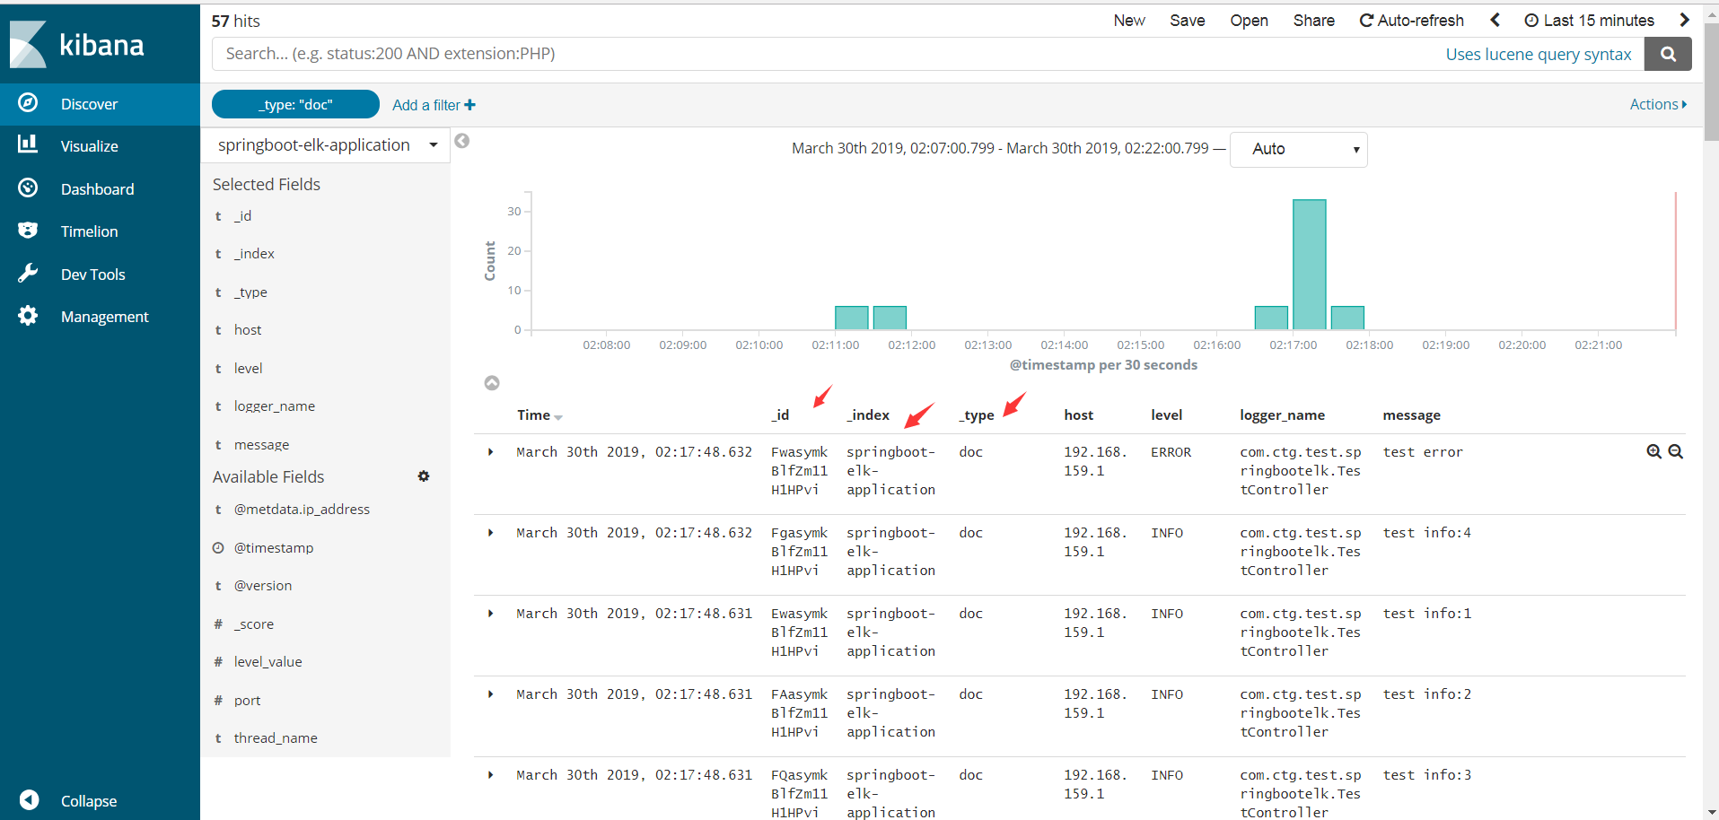Image resolution: width=1719 pixels, height=820 pixels.
Task: Click the @metdata.ip_address string type icon
Action: 218,509
